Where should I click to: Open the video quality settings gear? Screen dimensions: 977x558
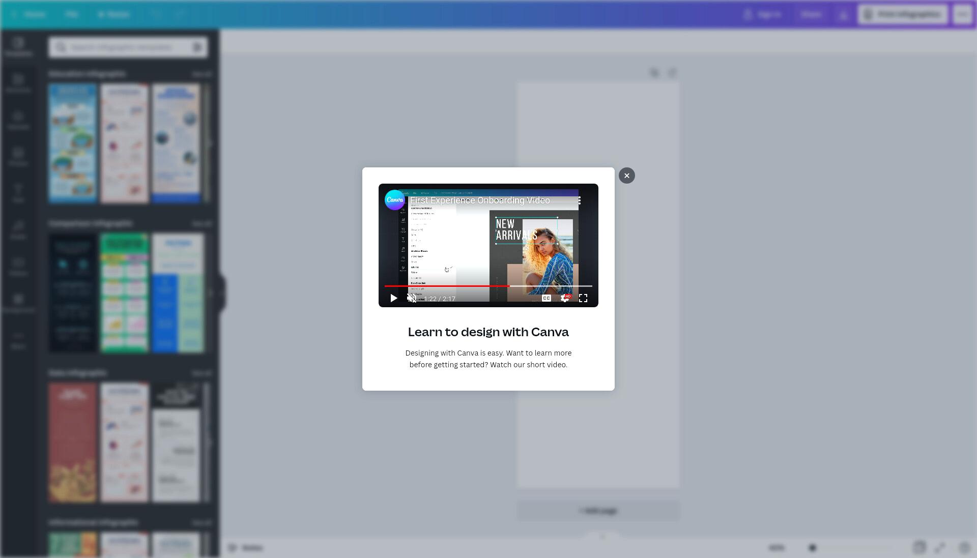tap(564, 298)
